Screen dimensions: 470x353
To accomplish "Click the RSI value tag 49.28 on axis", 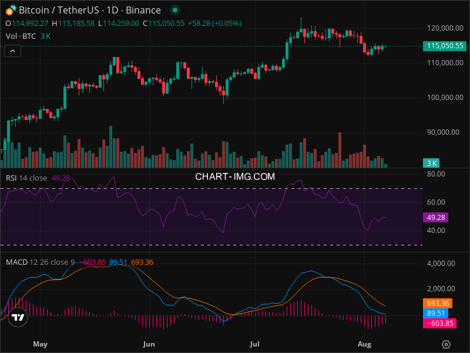I will click(x=435, y=217).
